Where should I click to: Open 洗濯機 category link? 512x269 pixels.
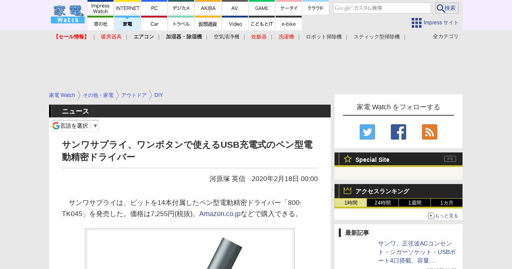(x=286, y=37)
